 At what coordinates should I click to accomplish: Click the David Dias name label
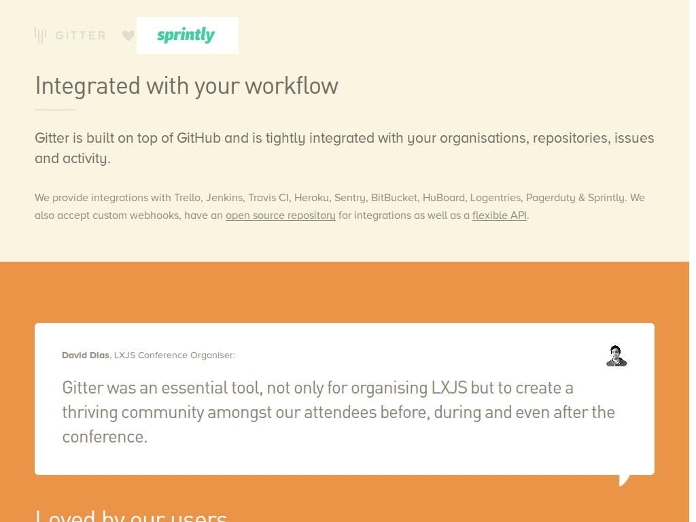coord(85,355)
